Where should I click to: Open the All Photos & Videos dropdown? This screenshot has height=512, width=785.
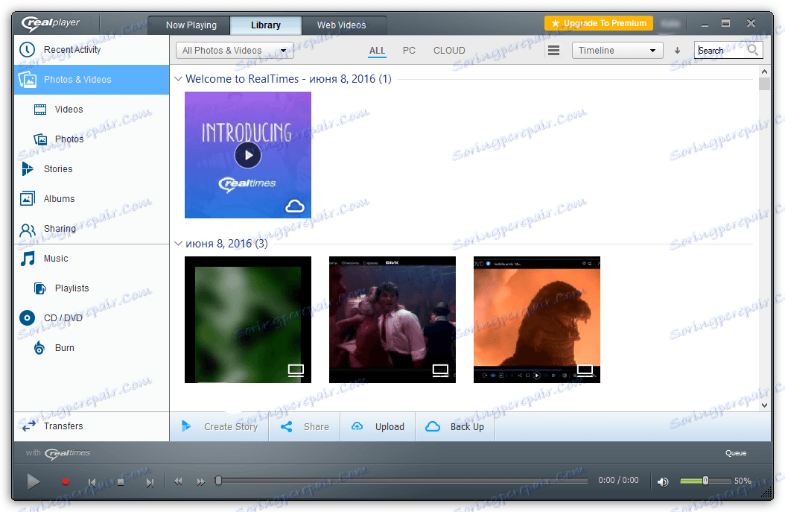coord(234,50)
